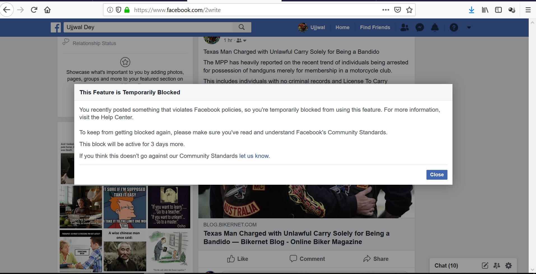Open Osho quote photo thumbnail

(x=169, y=207)
